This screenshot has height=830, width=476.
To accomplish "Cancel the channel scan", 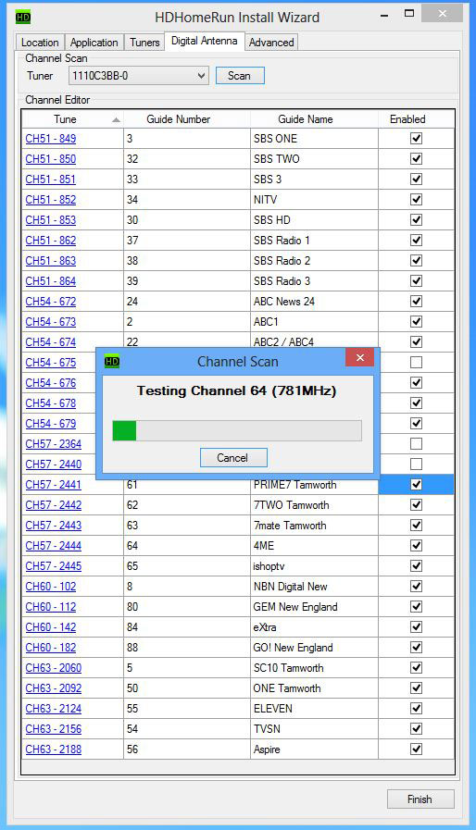I will tap(232, 458).
